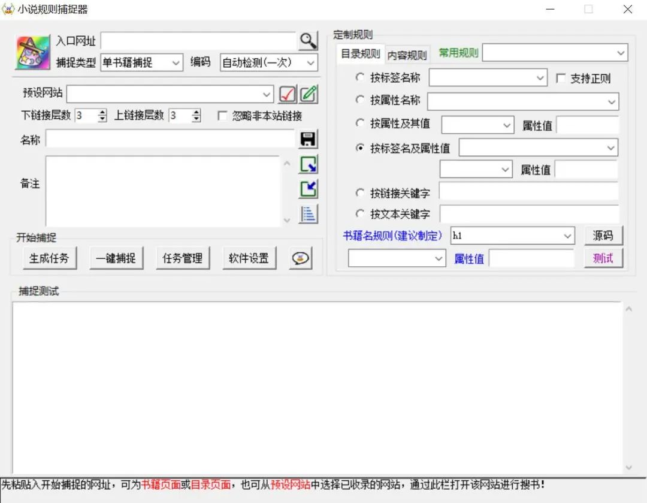Pick the 按链接关键字 radio option
The height and width of the screenshot is (503, 647).
click(360, 193)
